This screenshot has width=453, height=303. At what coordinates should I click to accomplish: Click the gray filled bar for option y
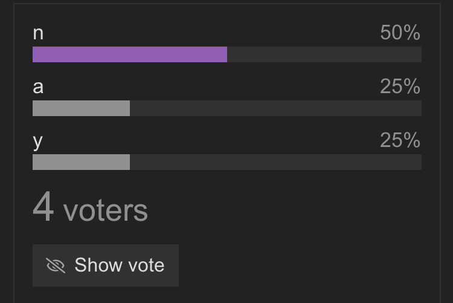(x=81, y=162)
